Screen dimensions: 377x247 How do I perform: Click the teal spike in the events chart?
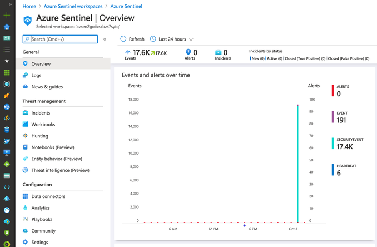(x=297, y=164)
